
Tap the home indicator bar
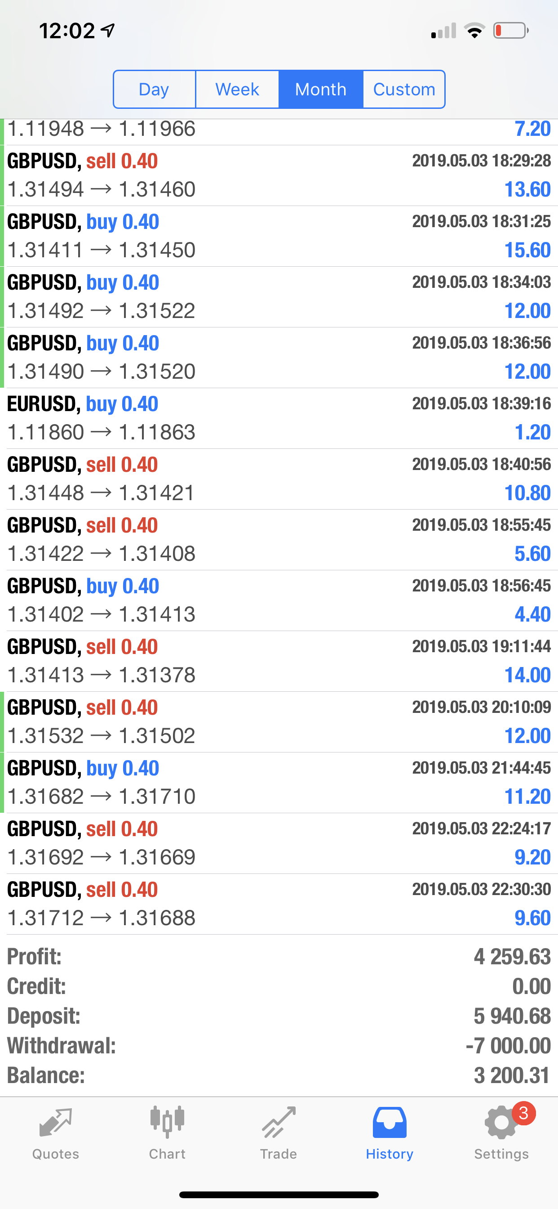tap(279, 1195)
